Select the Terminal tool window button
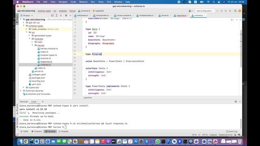 tap(50, 131)
